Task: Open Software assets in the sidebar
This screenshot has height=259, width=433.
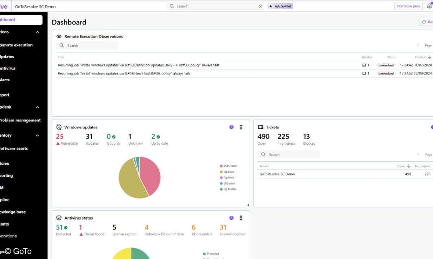Action: point(13,148)
